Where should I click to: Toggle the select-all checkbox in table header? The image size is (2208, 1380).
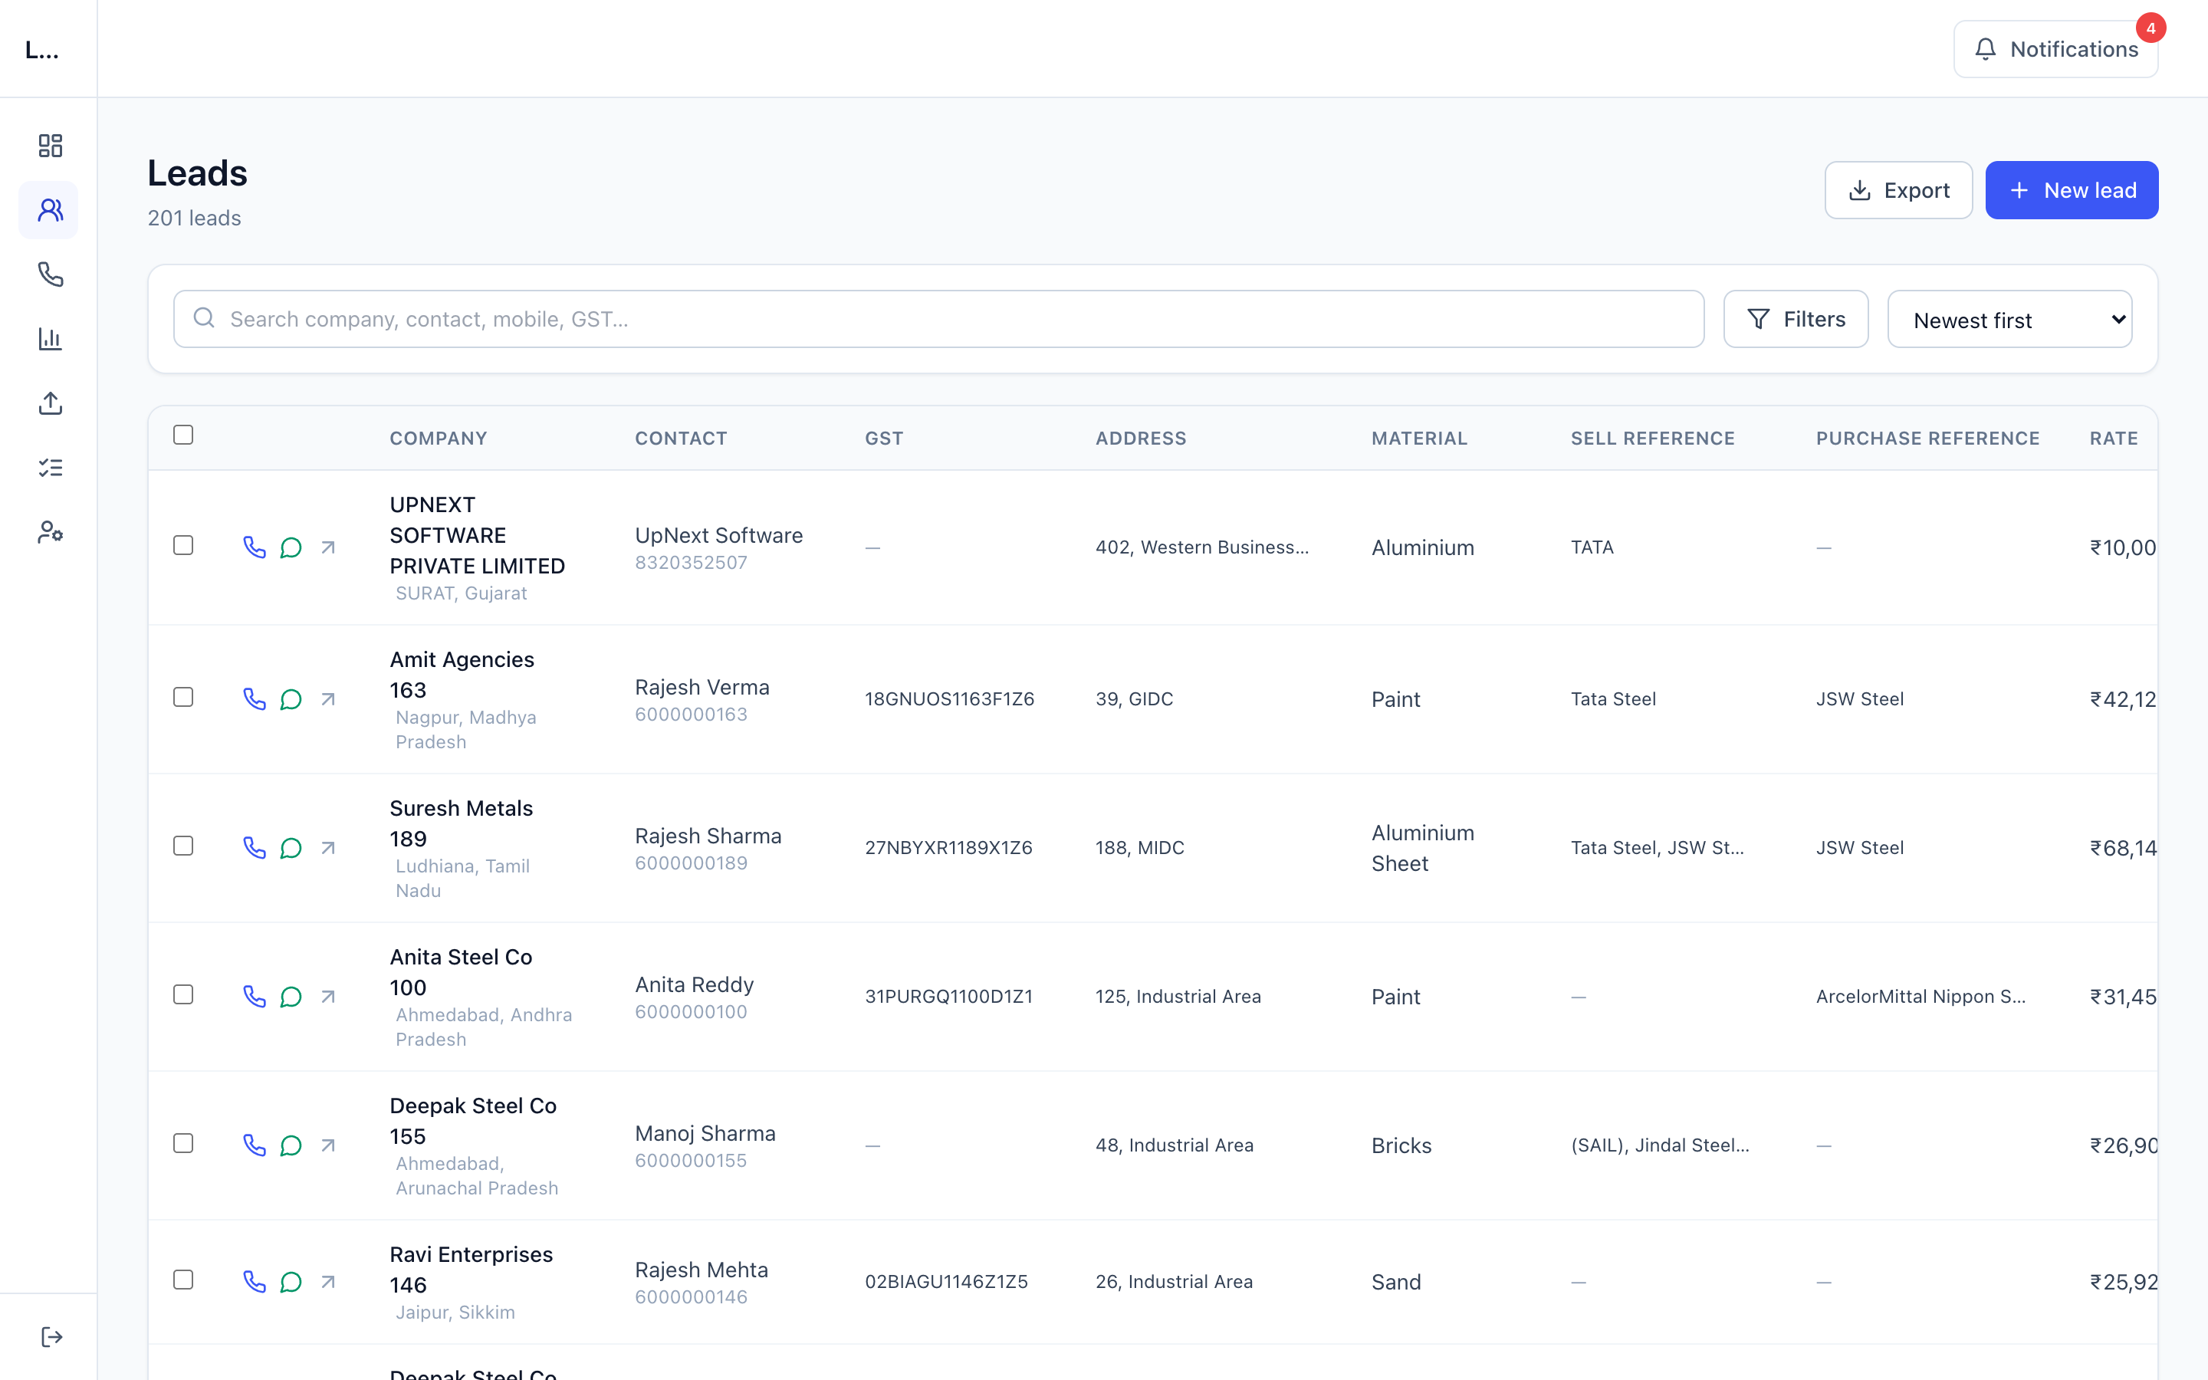pyautogui.click(x=183, y=435)
